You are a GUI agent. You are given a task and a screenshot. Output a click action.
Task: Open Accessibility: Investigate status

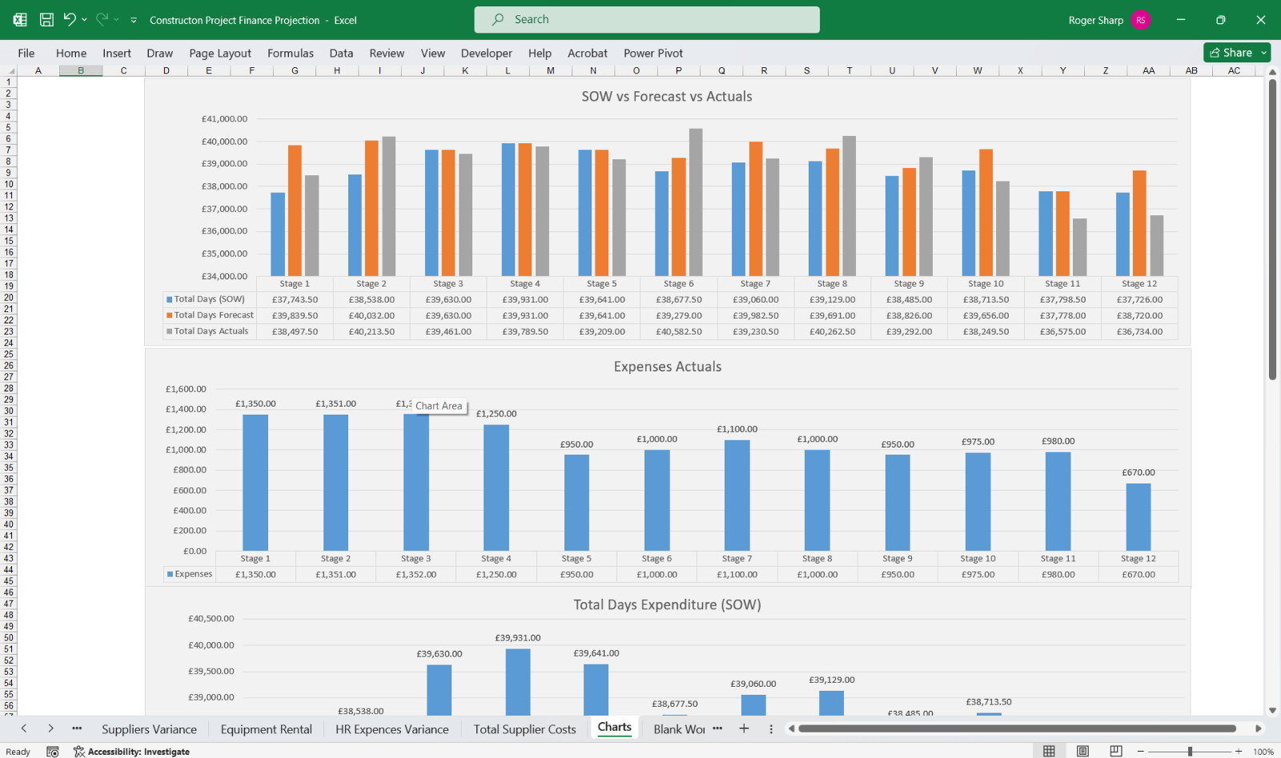(131, 752)
